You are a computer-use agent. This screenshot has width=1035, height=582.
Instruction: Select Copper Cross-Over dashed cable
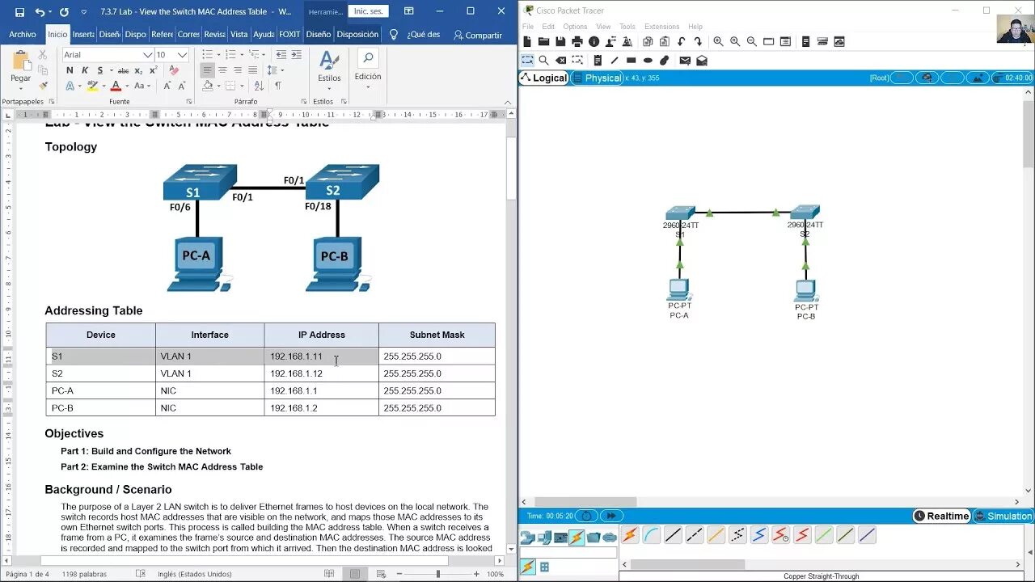[695, 535]
